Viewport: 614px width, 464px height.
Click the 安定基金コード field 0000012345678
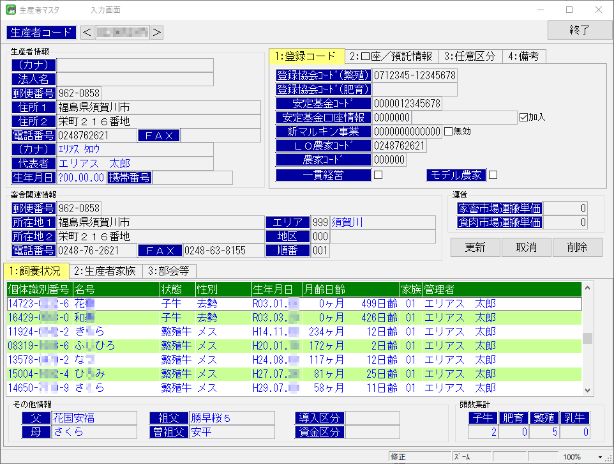point(407,104)
